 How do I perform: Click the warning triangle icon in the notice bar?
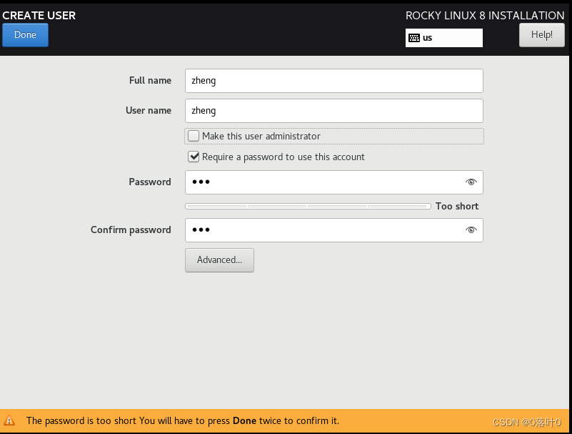pos(9,420)
